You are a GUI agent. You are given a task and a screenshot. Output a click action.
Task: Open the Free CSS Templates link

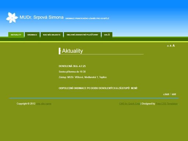point(167,104)
